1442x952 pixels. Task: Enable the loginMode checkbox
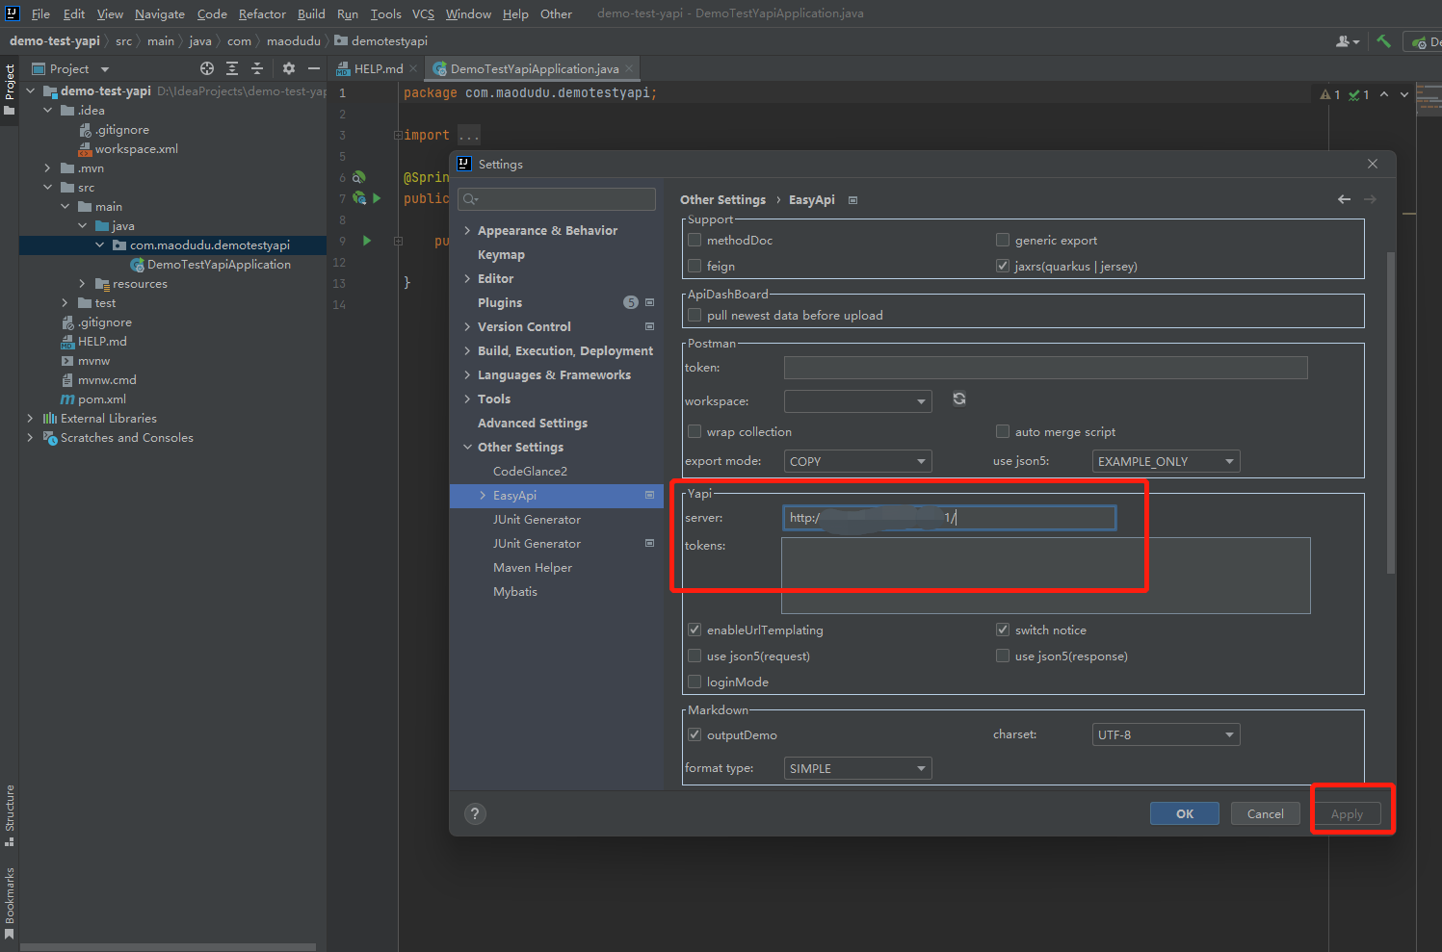coord(695,682)
